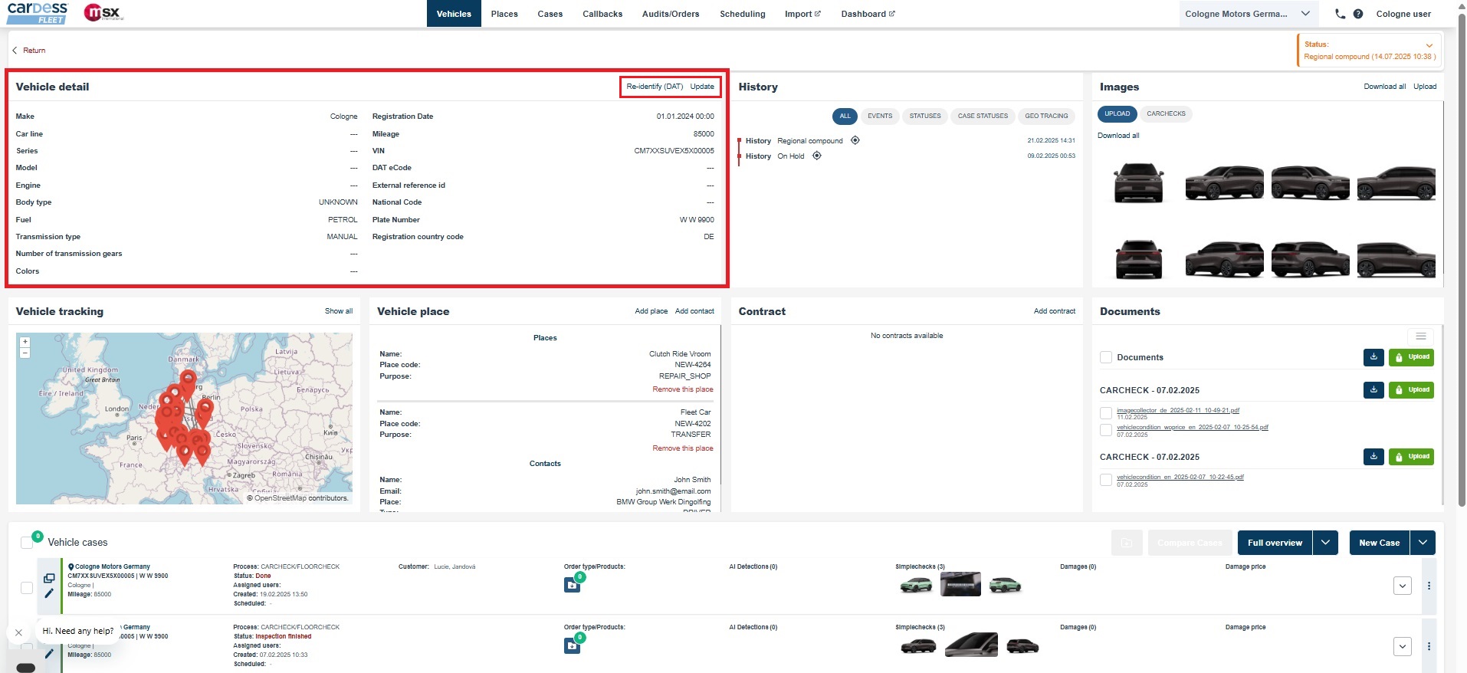Screen dimensions: 1467x673
Task: Open three-dot menu for first vehicle case
Action: click(x=1429, y=586)
